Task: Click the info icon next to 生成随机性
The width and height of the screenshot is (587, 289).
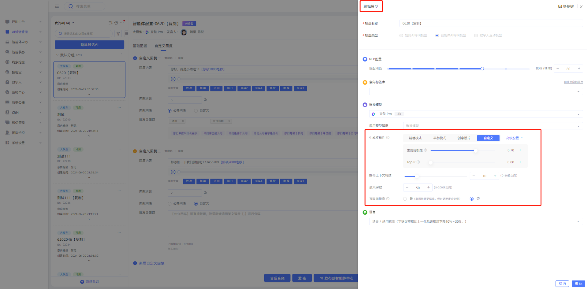Action: pos(426,150)
